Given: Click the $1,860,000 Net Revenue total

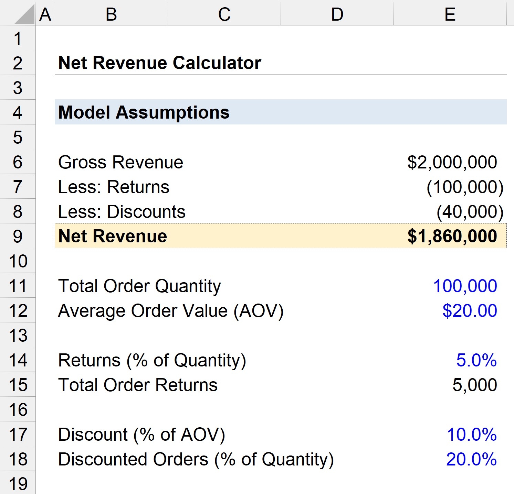Looking at the screenshot, I should click(x=452, y=236).
